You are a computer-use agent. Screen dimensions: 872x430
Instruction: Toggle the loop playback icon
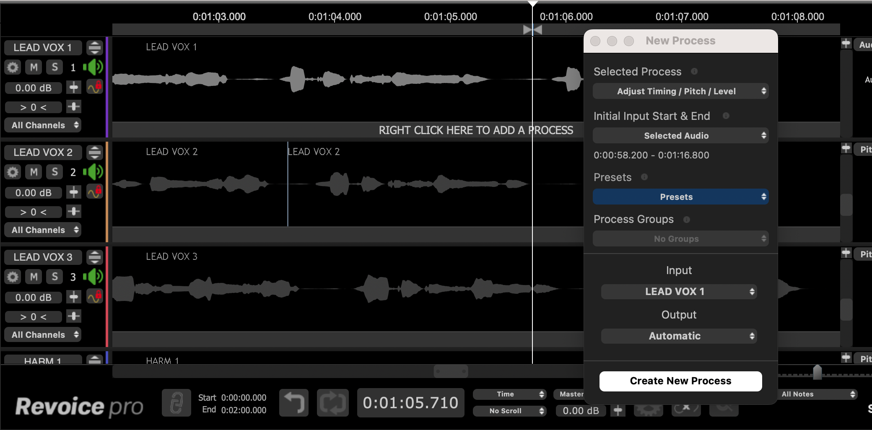coord(332,403)
